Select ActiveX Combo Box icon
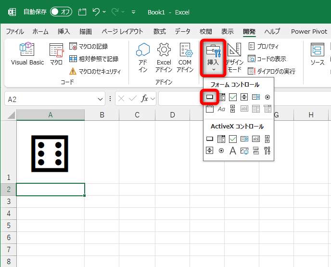 (x=221, y=139)
